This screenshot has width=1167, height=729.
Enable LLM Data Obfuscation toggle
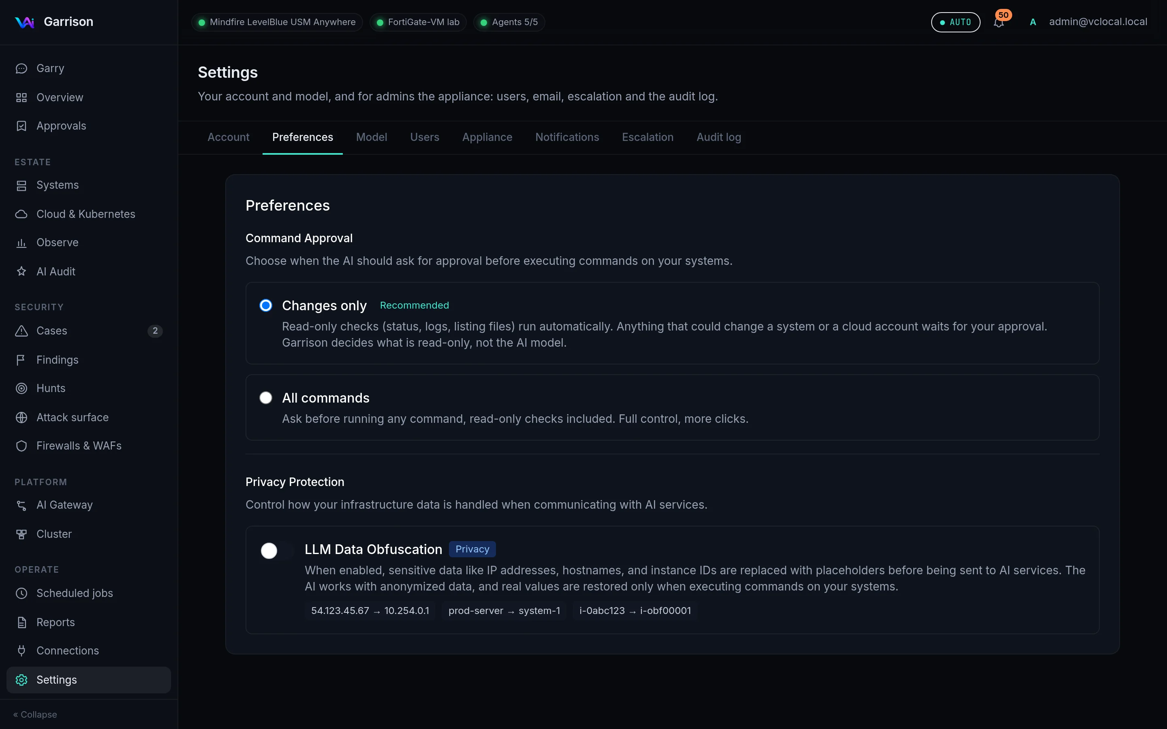point(277,551)
